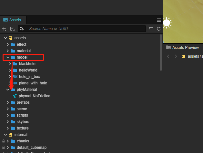
Task: Select the effect folder name
Action: [22, 44]
